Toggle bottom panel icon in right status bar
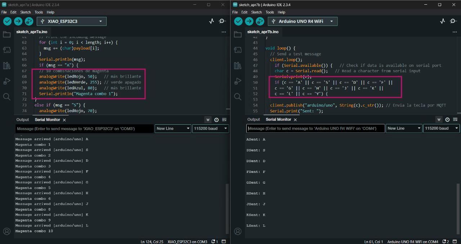 coord(455,241)
